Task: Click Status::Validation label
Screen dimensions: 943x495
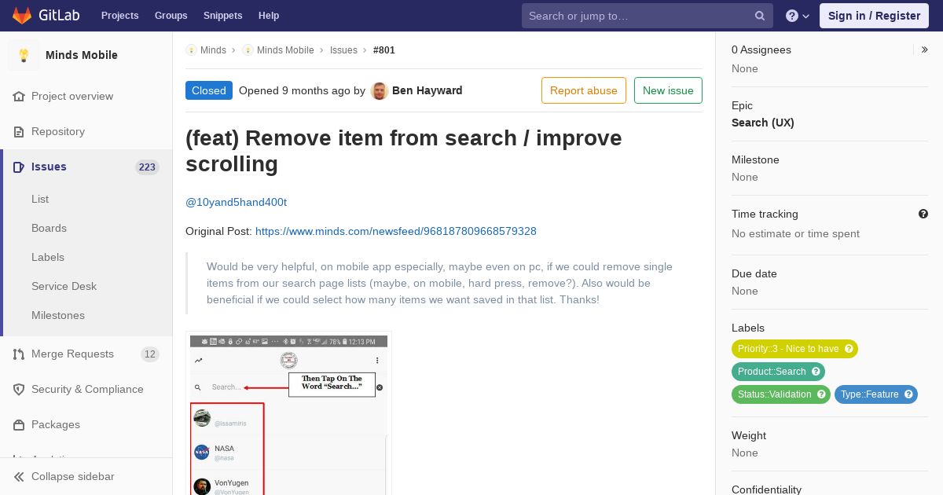Action: pyautogui.click(x=774, y=394)
